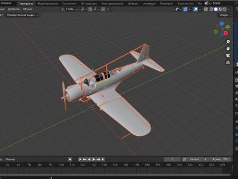Image resolution: width=238 pixels, height=179 pixels.
Task: Jump to next keyframe
Action: click(98, 159)
